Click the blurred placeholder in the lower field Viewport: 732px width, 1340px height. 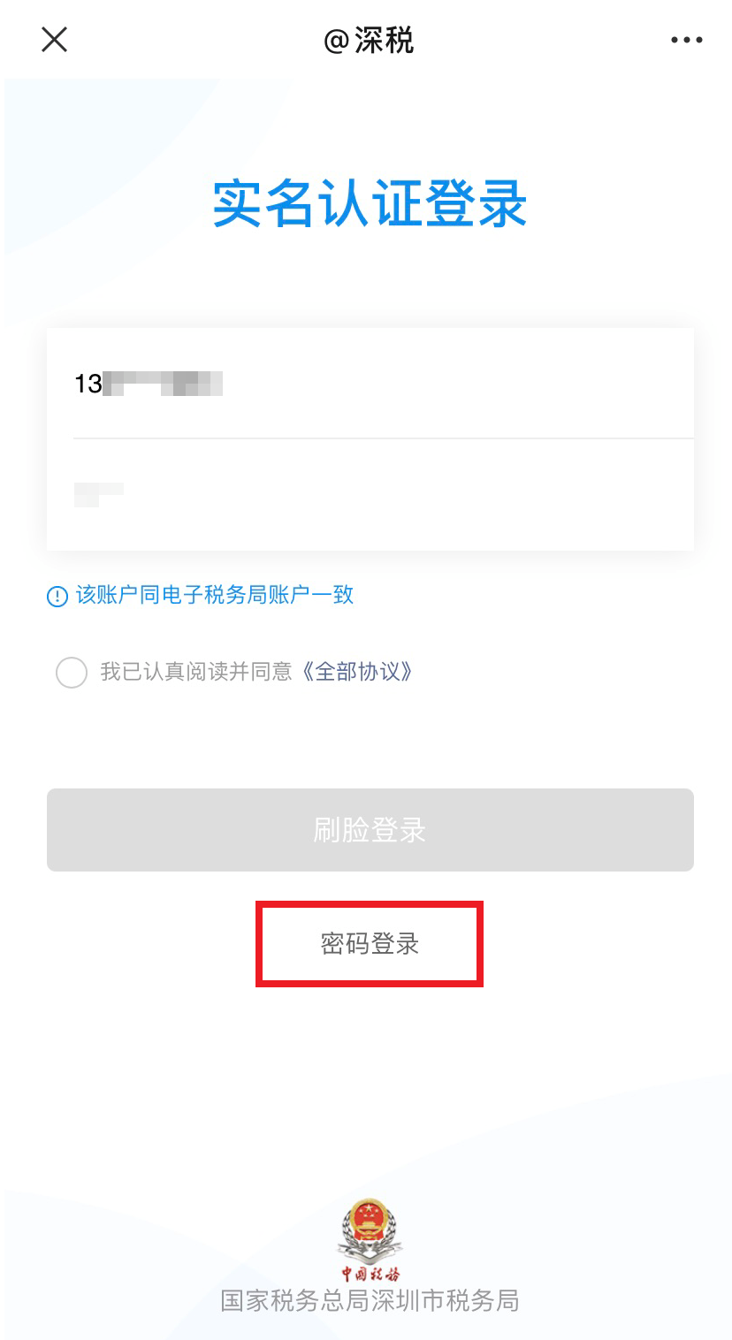99,494
